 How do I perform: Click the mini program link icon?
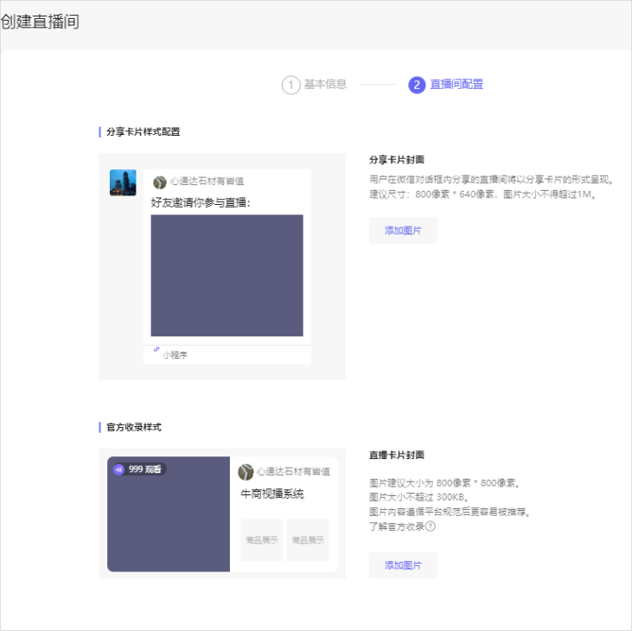click(x=156, y=350)
